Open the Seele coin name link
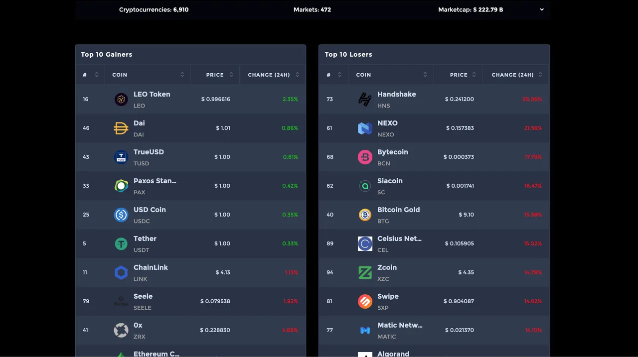 (143, 296)
